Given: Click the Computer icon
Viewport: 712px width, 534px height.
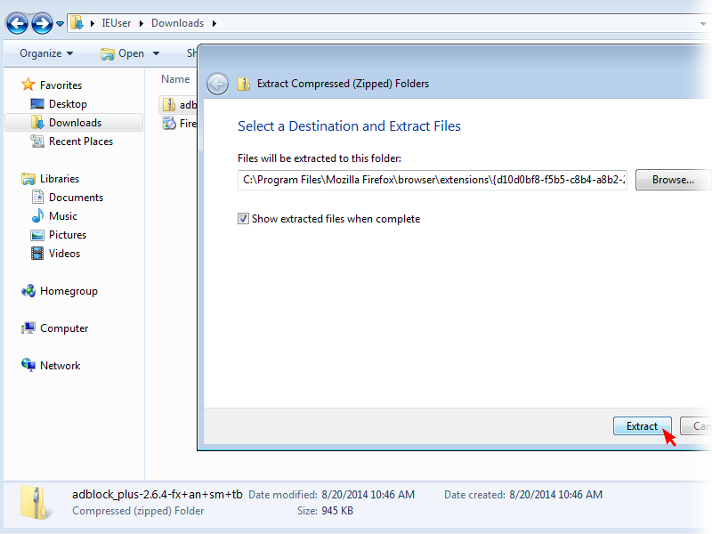Looking at the screenshot, I should (x=28, y=328).
